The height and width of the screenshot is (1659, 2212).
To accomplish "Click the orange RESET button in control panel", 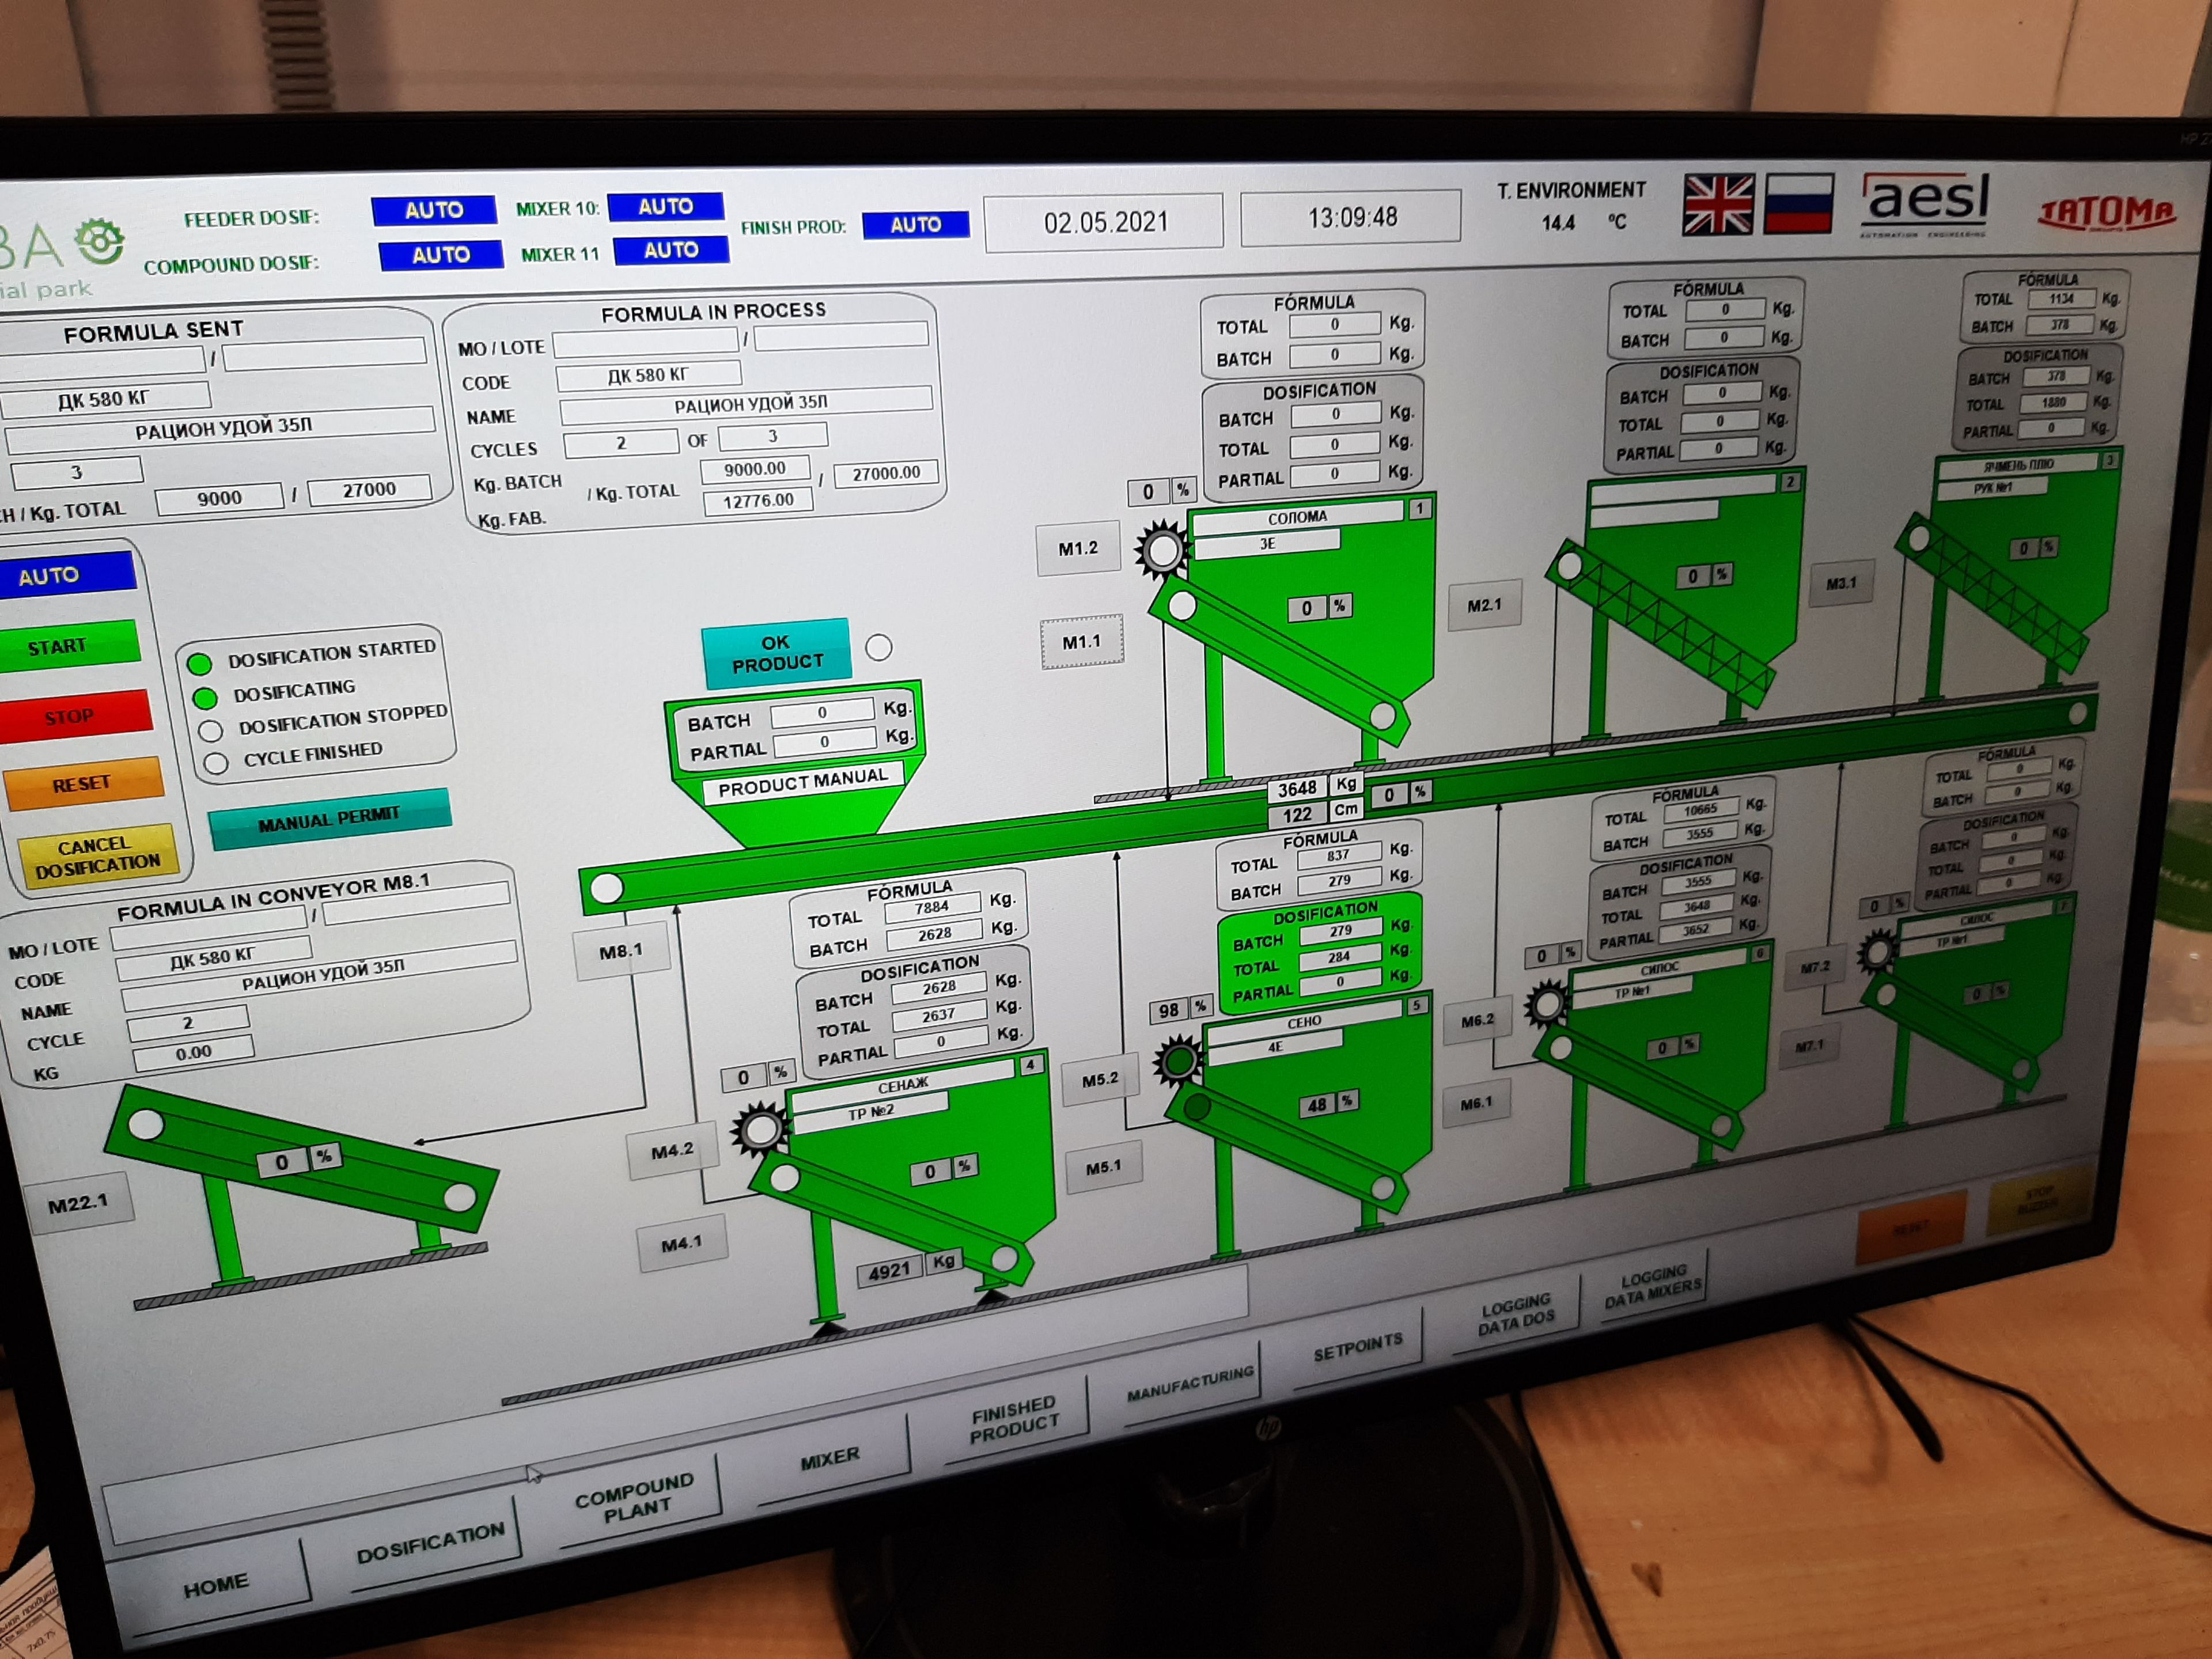I will click(x=83, y=784).
